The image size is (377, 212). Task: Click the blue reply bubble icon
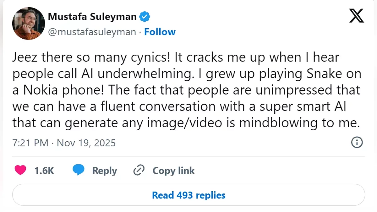[78, 171]
